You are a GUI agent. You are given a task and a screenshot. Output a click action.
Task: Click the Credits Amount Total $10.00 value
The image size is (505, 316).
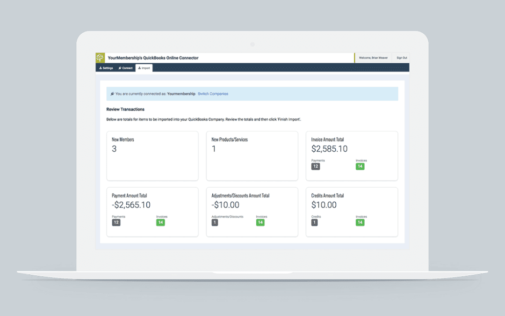click(324, 205)
